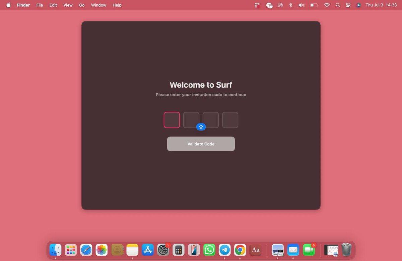This screenshot has height=261, width=402.
Task: Select the Window menu item
Action: click(98, 5)
